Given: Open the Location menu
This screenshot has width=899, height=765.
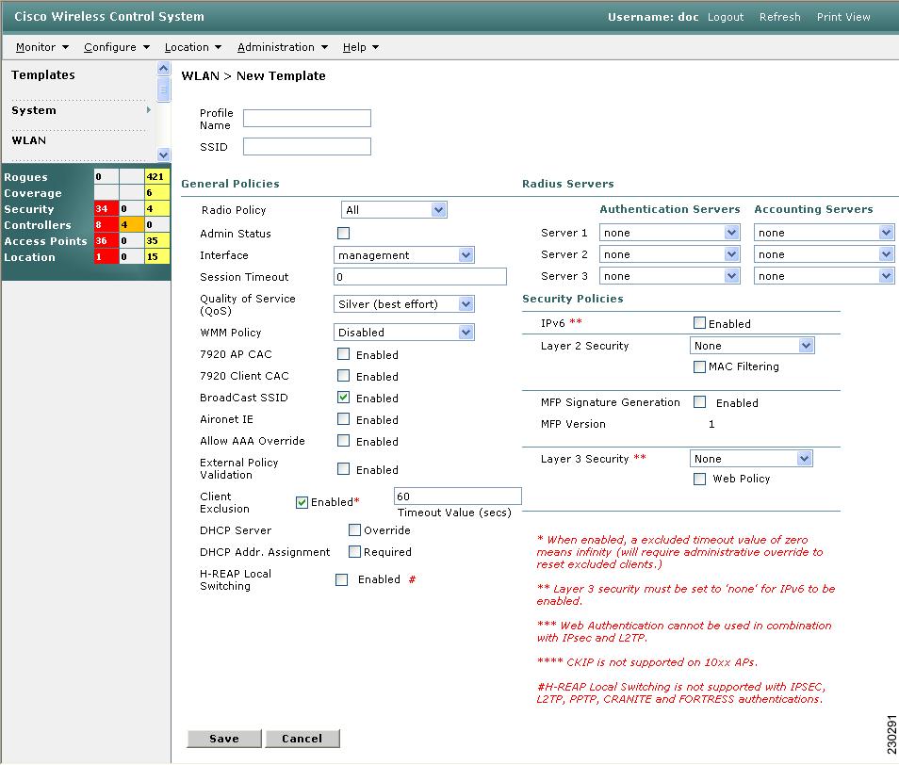Looking at the screenshot, I should click(x=192, y=47).
